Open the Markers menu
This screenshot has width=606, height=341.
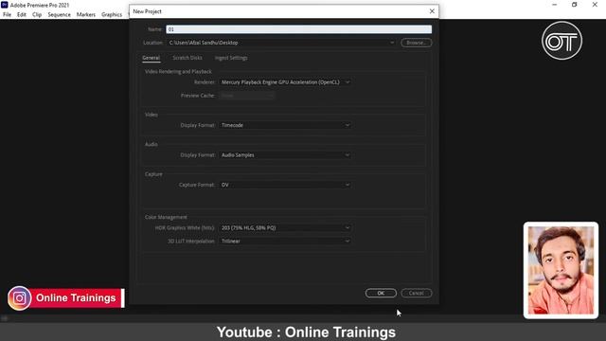(x=86, y=15)
